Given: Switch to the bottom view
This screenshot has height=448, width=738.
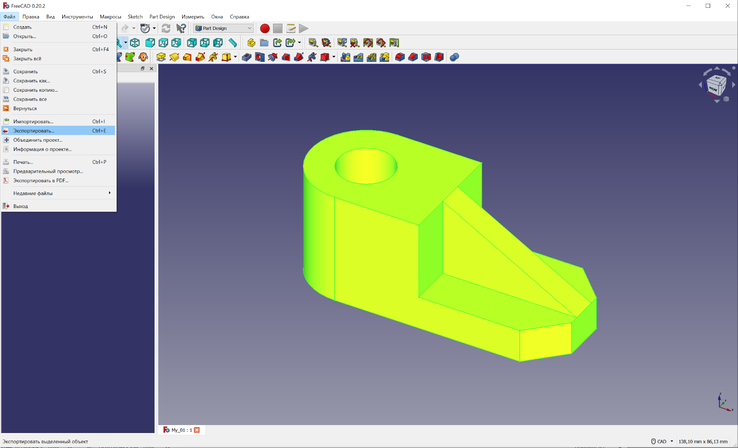Looking at the screenshot, I should [205, 43].
